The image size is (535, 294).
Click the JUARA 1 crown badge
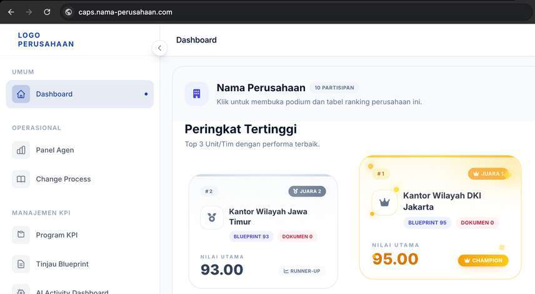pos(488,174)
